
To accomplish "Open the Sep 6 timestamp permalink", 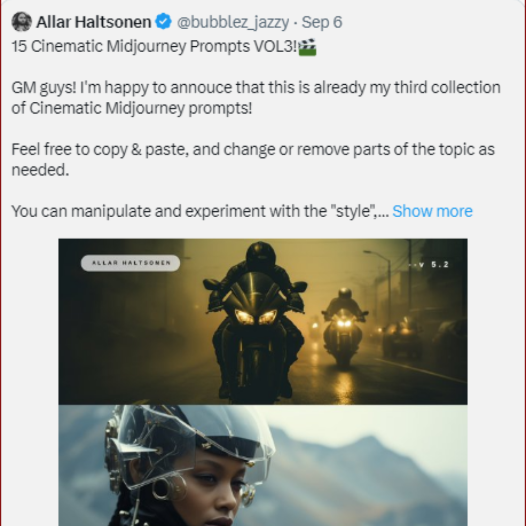I will 322,22.
